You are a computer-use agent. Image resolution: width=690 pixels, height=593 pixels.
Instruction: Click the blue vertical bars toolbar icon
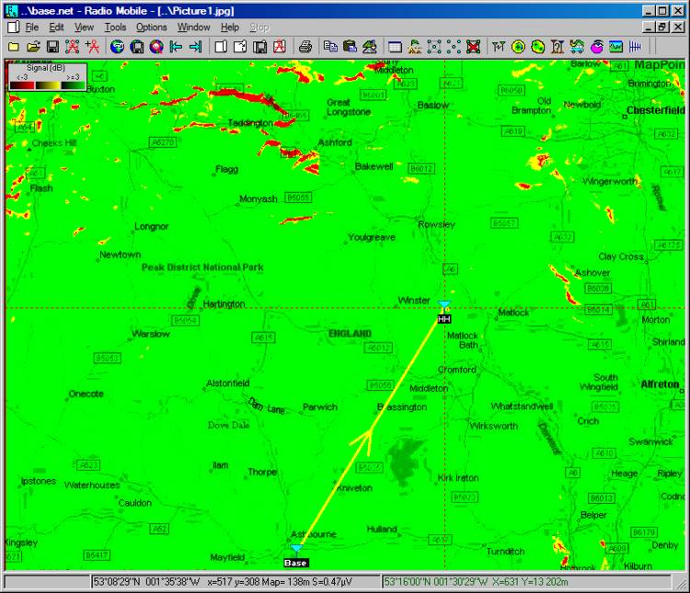pyautogui.click(x=636, y=47)
